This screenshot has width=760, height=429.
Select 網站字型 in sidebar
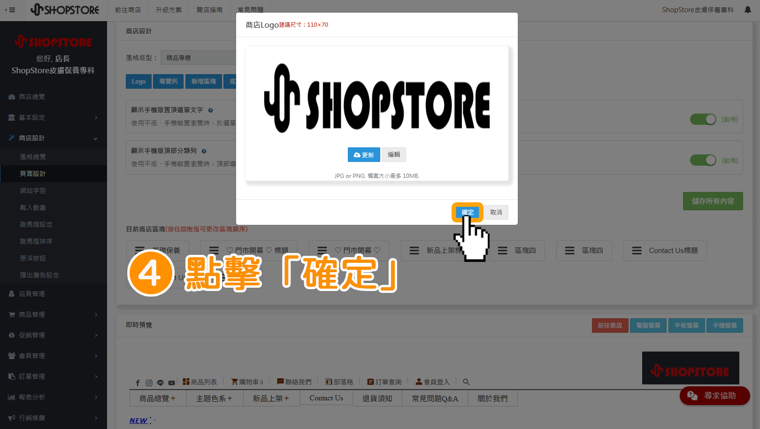[x=33, y=191]
